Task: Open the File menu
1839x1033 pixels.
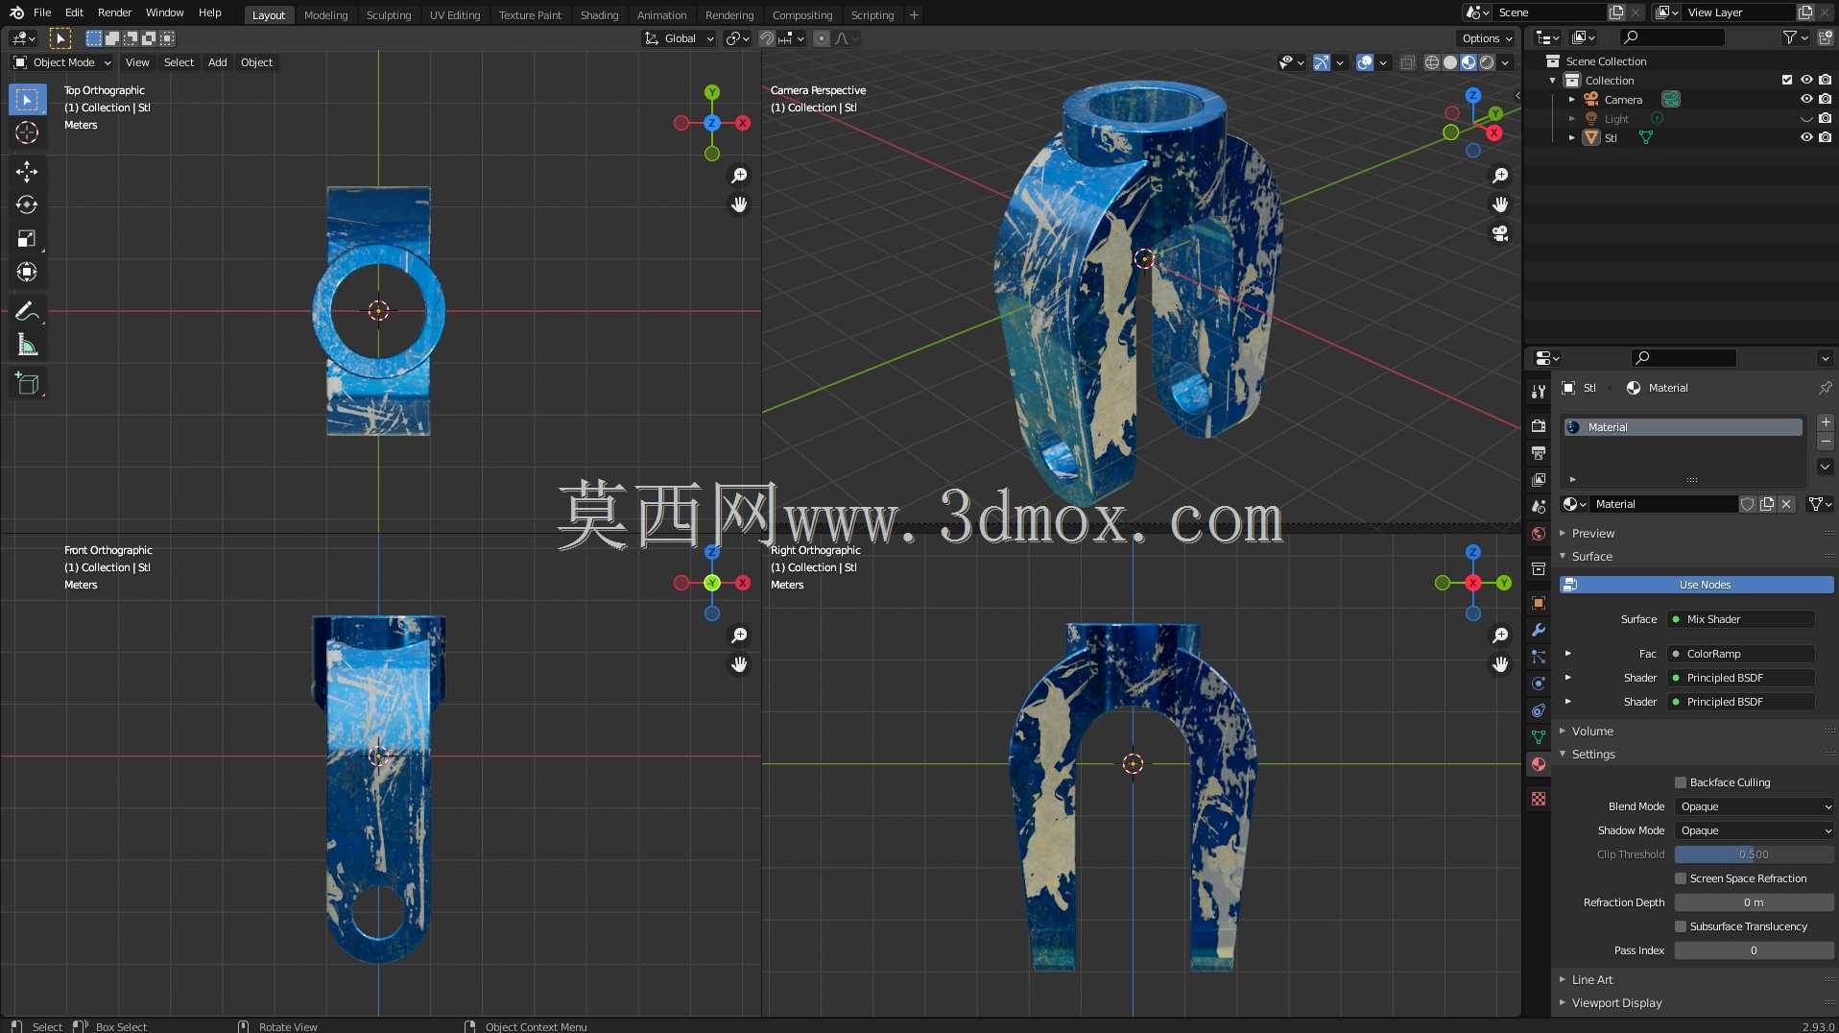Action: pos(42,12)
